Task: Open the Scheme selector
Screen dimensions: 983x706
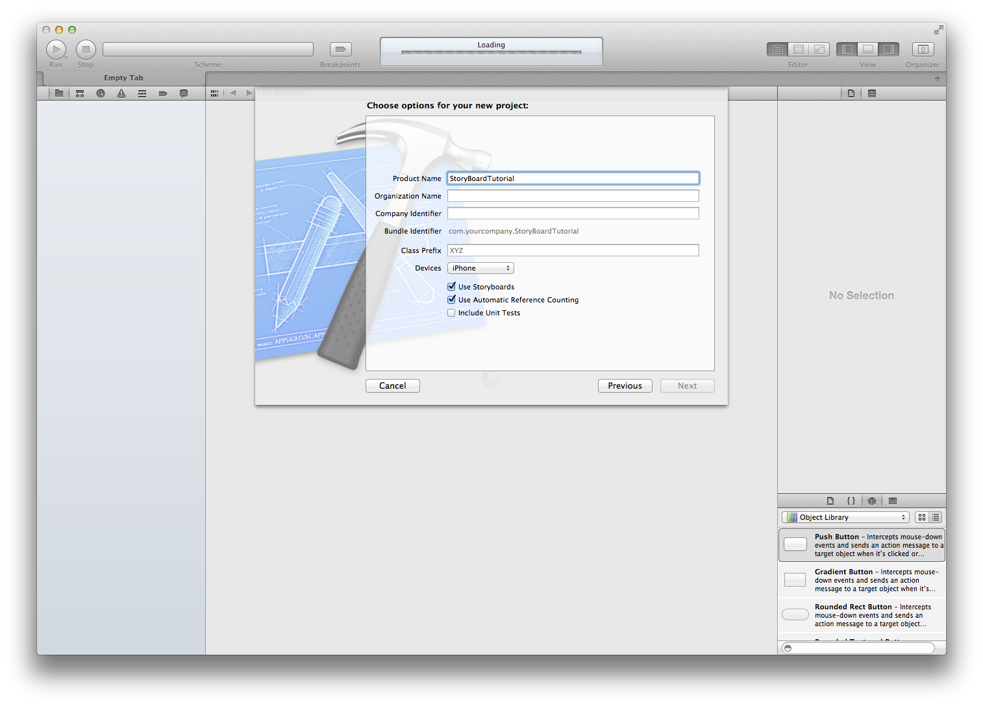Action: 208,49
